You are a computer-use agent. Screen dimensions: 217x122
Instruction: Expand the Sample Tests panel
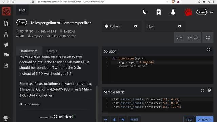coord(203,90)
